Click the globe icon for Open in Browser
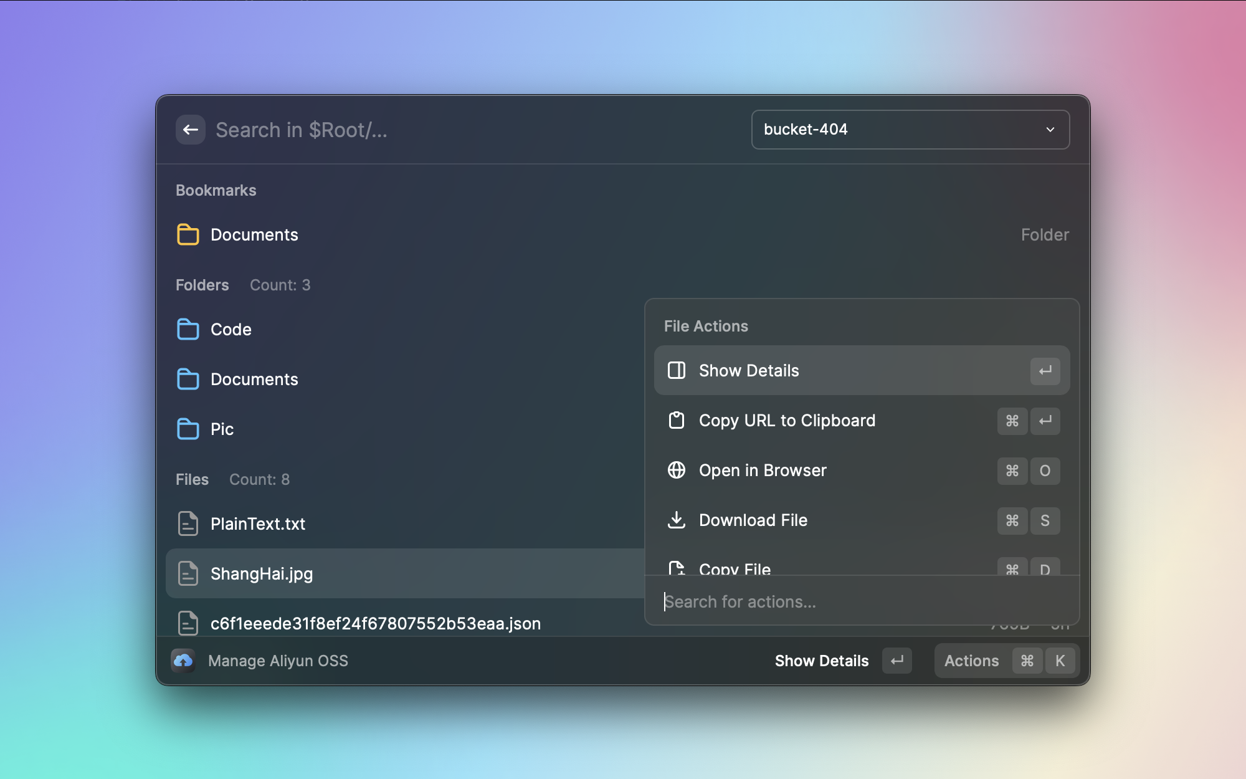The image size is (1246, 779). pos(677,471)
